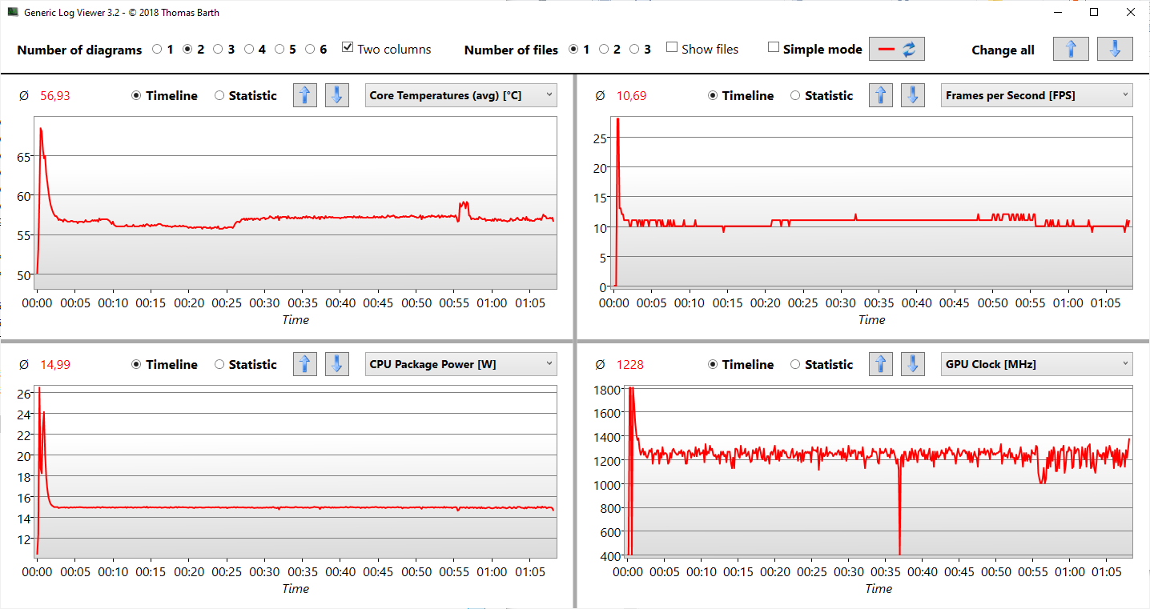
Task: Click up arrow in CPU Package Power panel
Action: [x=304, y=364]
